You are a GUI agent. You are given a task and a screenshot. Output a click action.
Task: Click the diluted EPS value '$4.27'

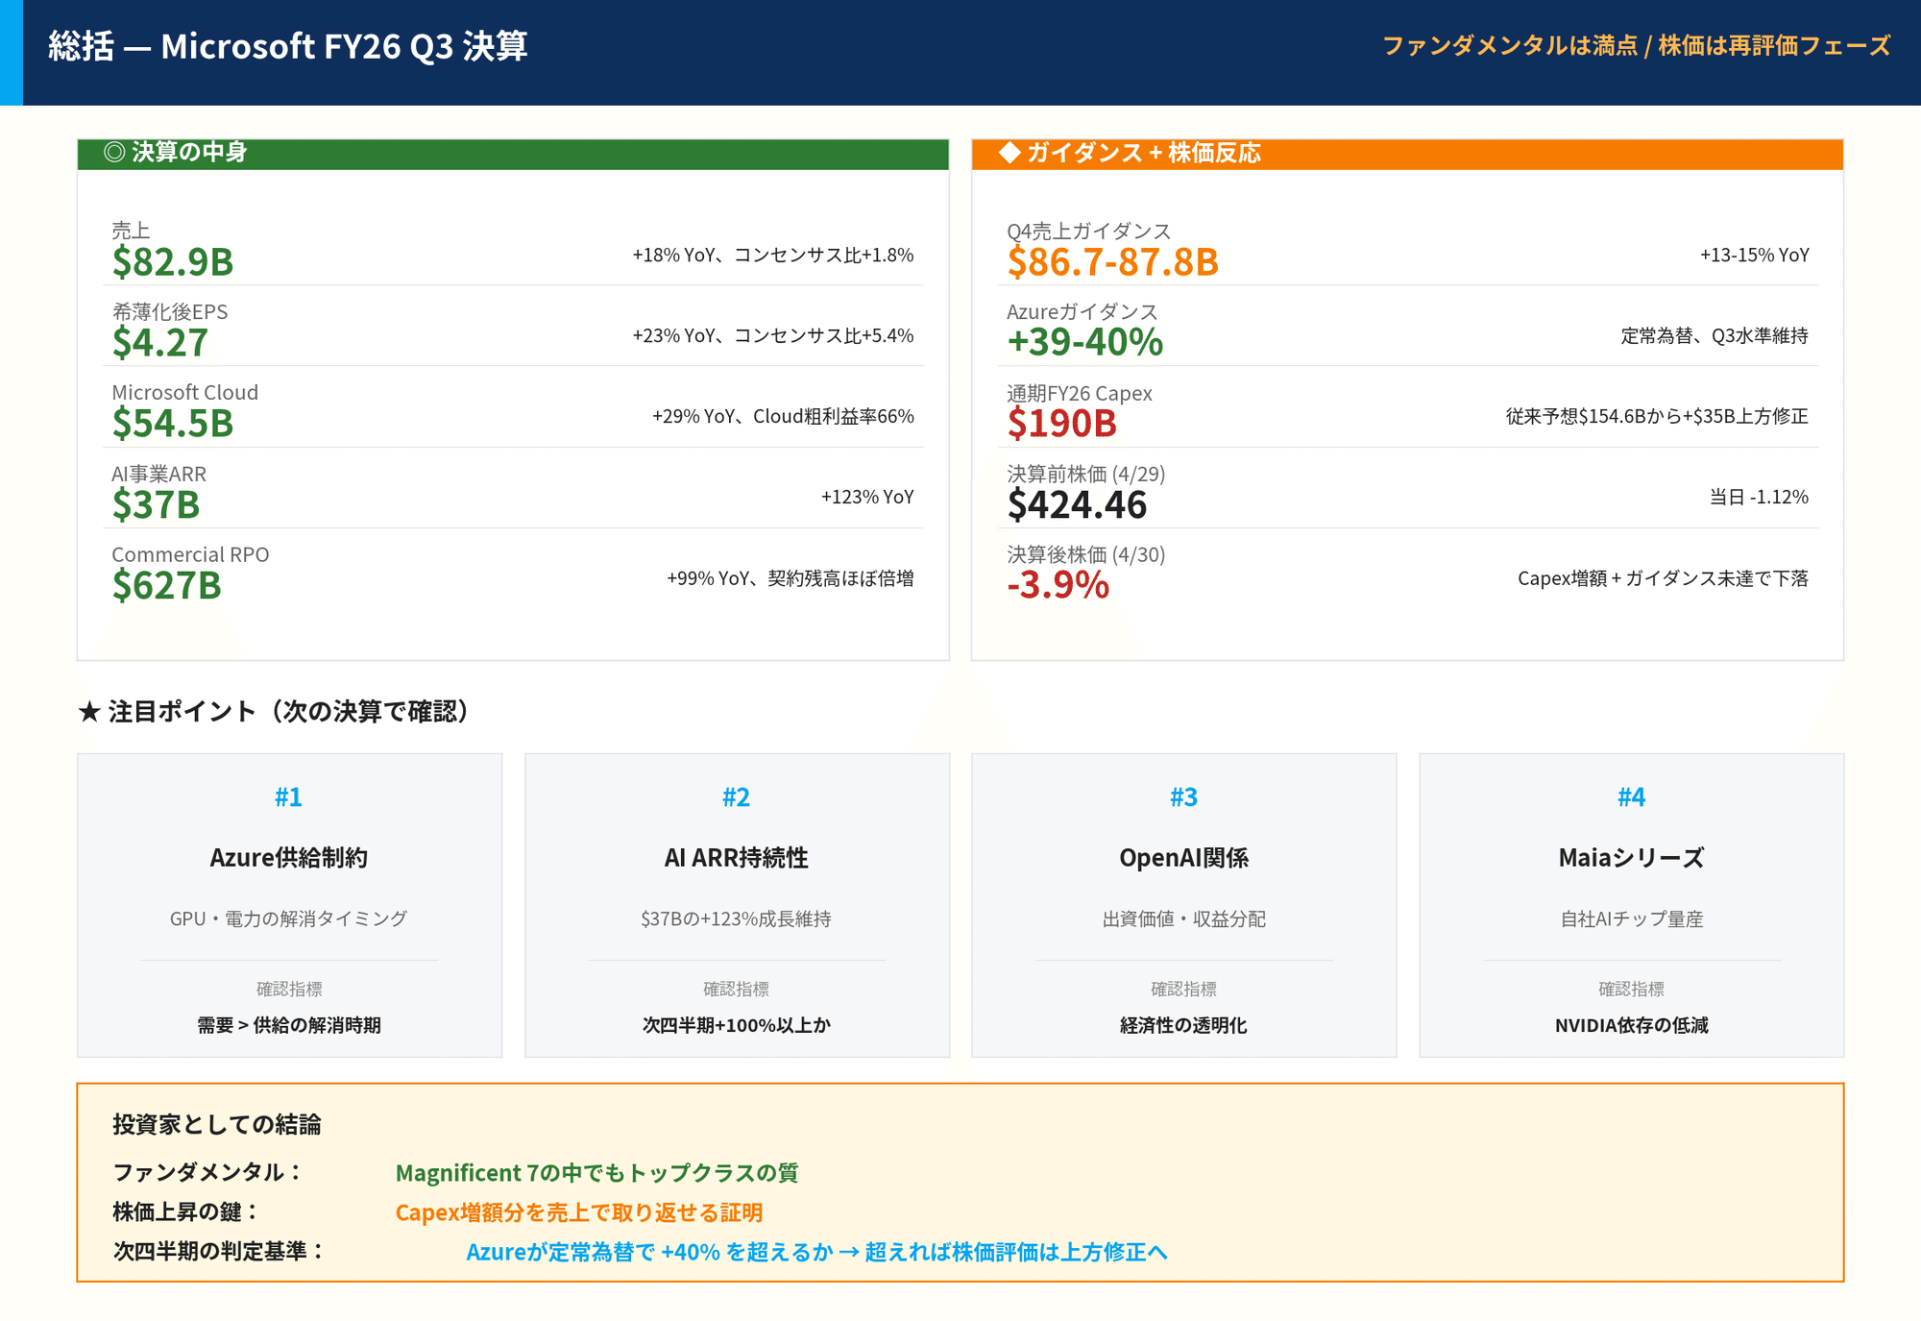160,342
